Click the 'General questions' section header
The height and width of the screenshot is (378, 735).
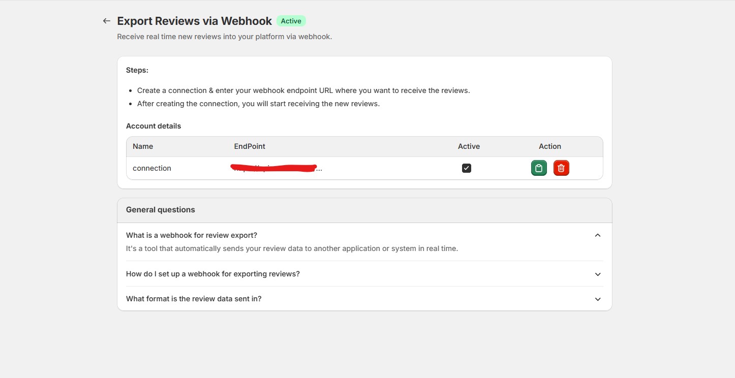161,210
